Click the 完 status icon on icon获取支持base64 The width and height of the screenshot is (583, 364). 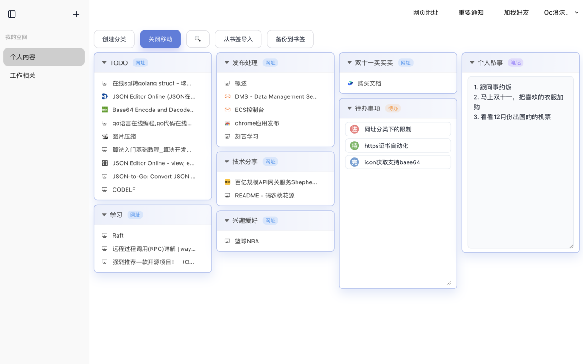[x=354, y=162]
